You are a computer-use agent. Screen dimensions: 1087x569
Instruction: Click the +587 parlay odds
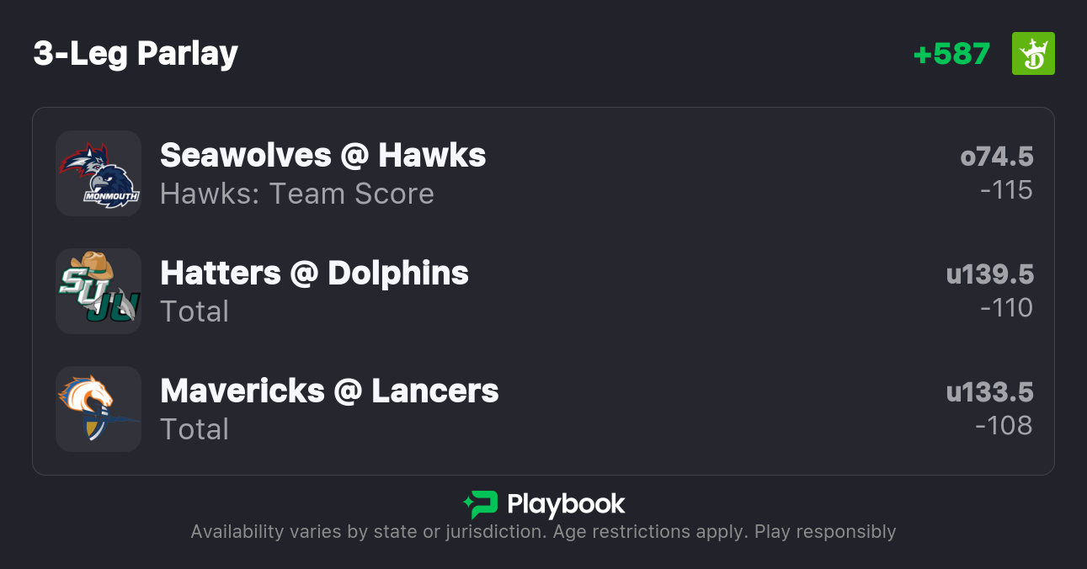tap(951, 54)
